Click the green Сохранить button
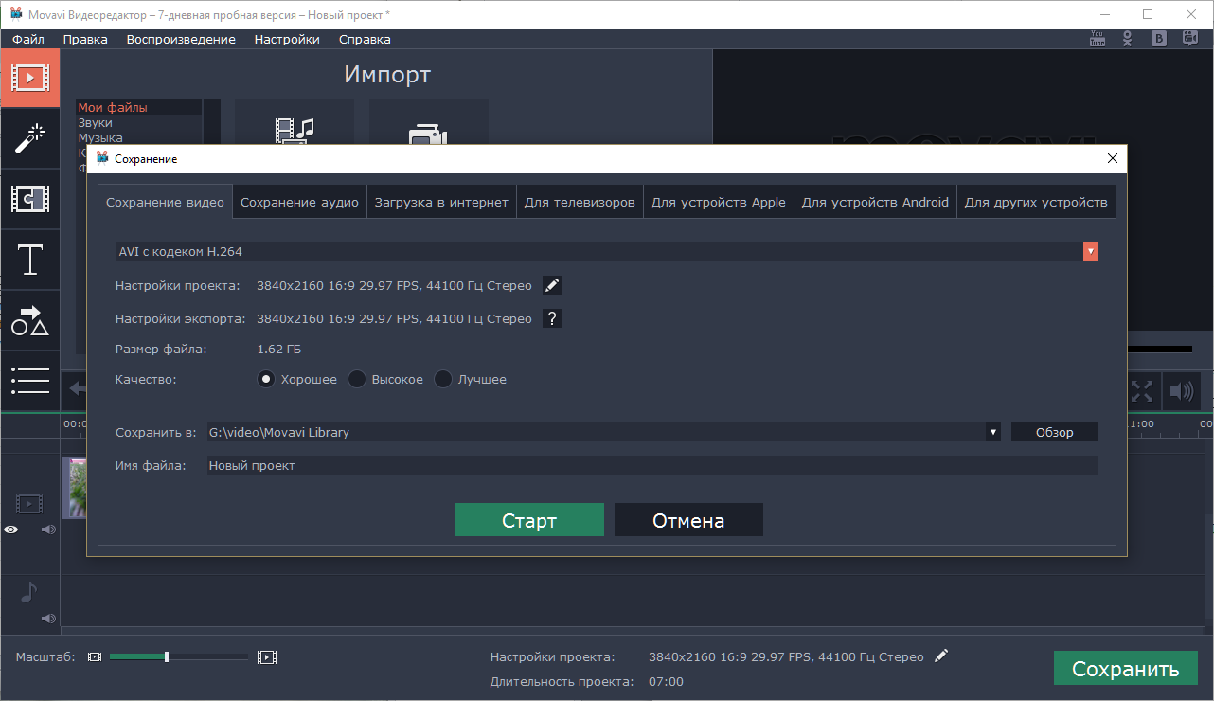This screenshot has height=701, width=1214. (x=1126, y=669)
